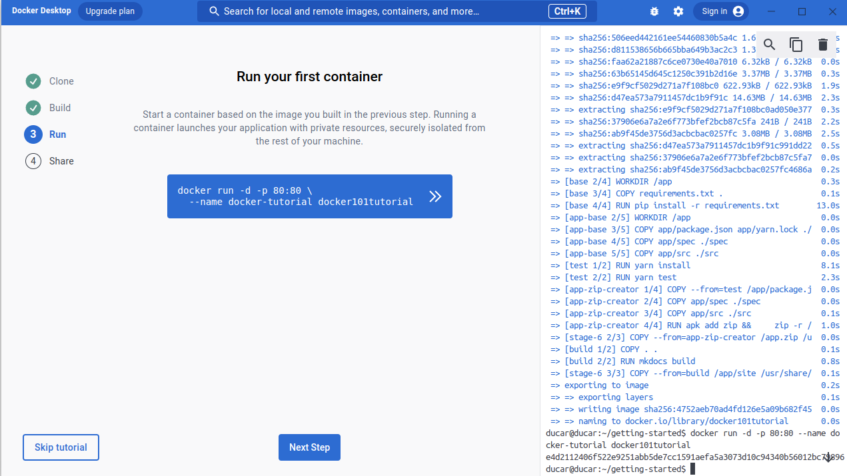Click the Docker Desktop title text
The image size is (847, 476).
[40, 11]
